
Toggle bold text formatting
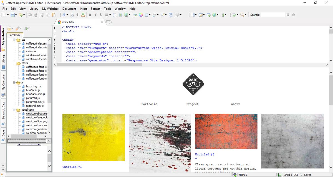click(x=90, y=15)
